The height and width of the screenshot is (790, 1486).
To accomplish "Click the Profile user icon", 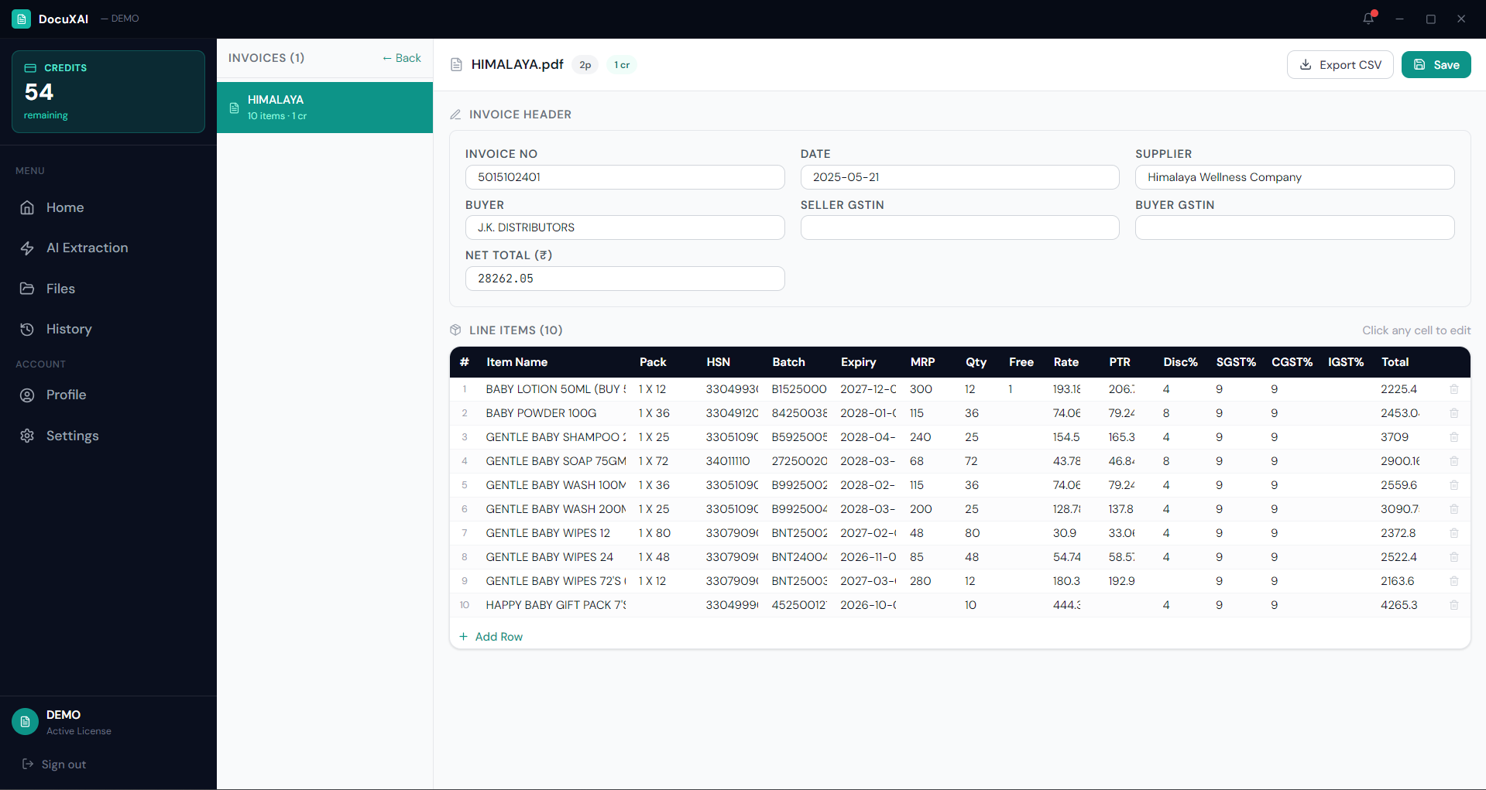I will (x=27, y=395).
